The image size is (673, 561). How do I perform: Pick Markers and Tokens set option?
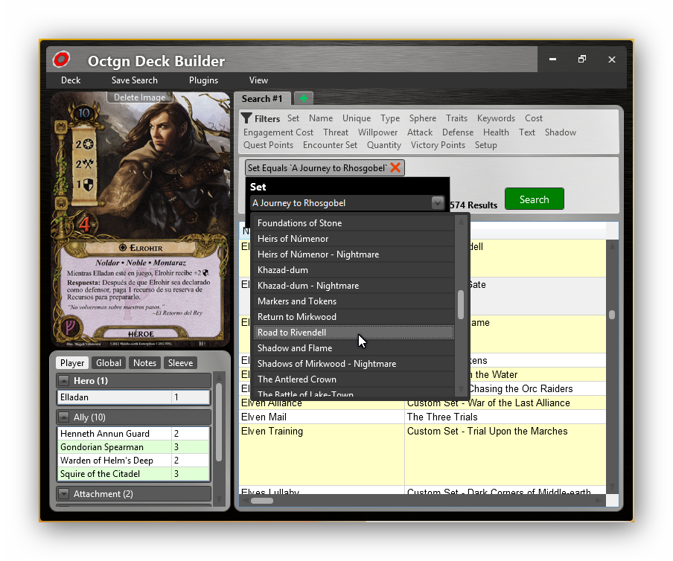(x=354, y=301)
